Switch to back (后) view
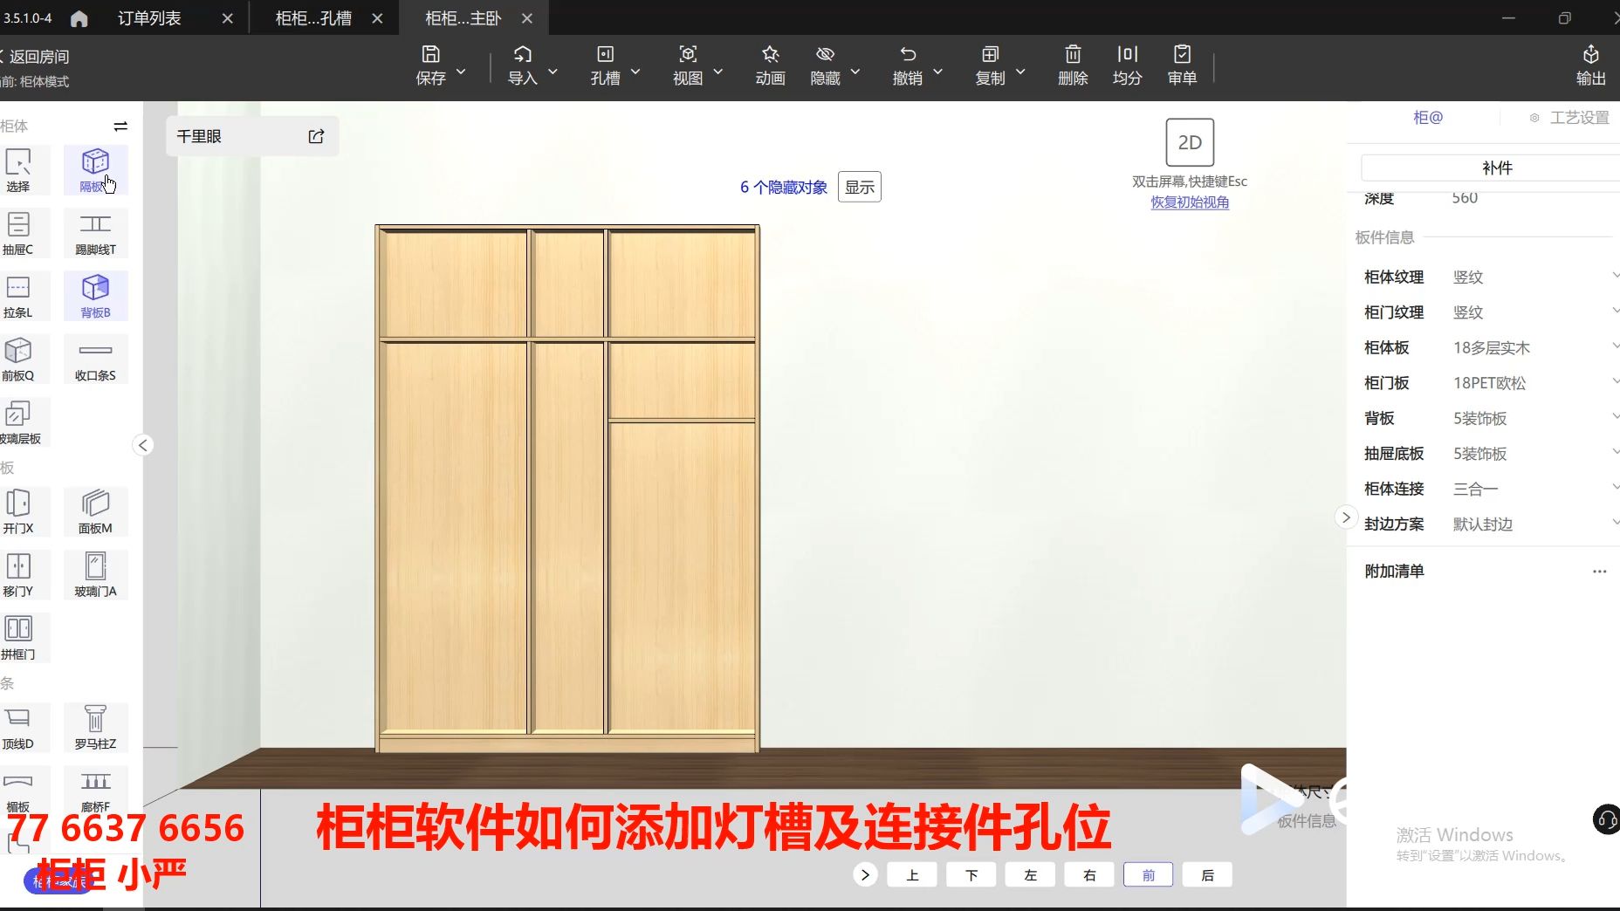Screen dimensions: 1620x911 point(1207,874)
